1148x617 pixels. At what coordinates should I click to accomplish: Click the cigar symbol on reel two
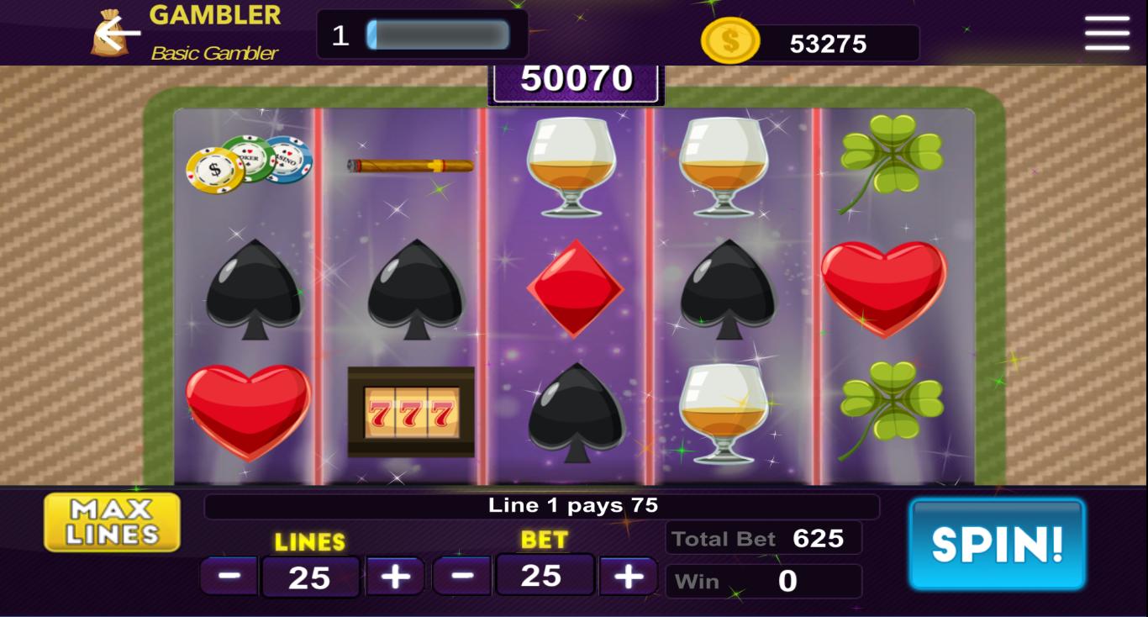tap(410, 166)
